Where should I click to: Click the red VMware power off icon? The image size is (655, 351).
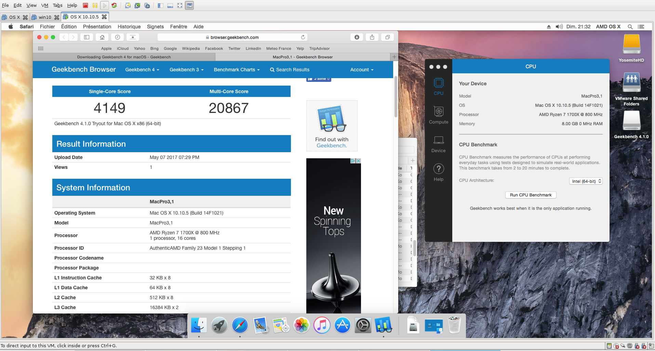85,5
